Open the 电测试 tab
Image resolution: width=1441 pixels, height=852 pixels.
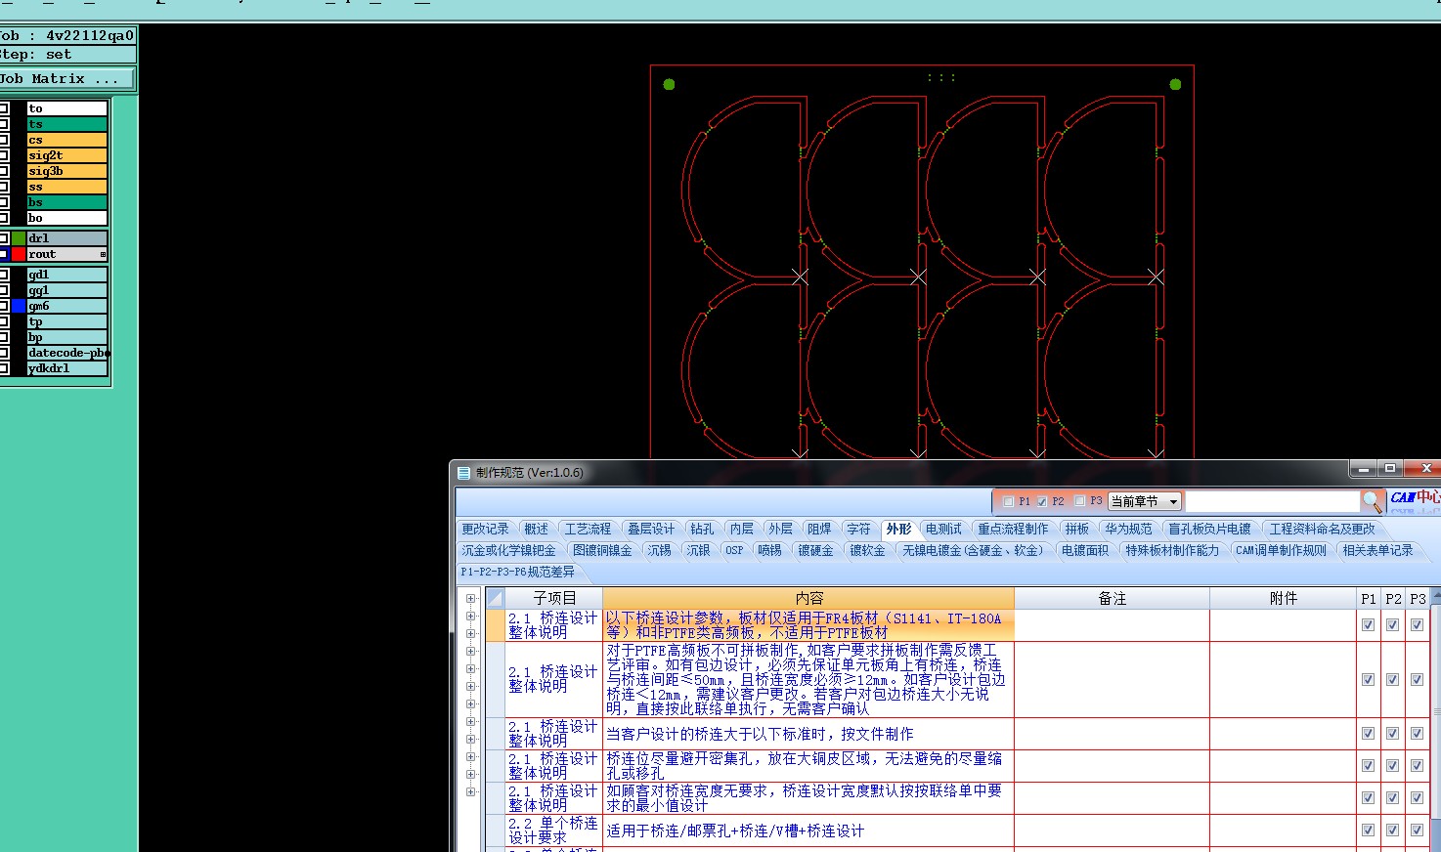(x=943, y=529)
